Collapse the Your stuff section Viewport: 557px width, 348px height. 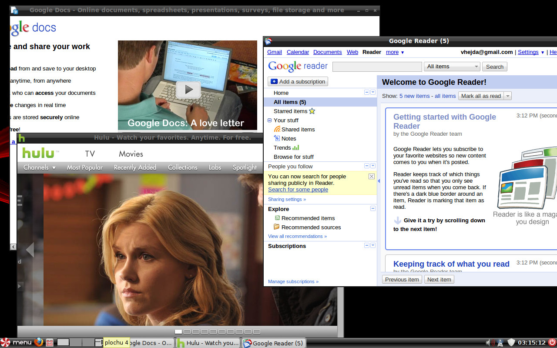point(269,120)
